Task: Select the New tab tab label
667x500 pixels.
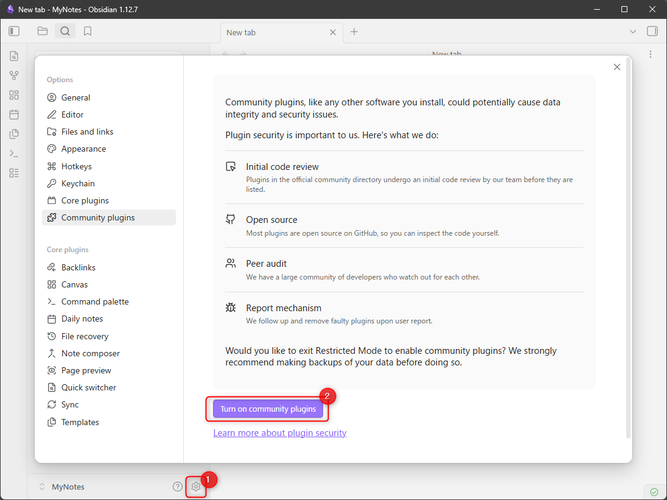Action: coord(241,32)
